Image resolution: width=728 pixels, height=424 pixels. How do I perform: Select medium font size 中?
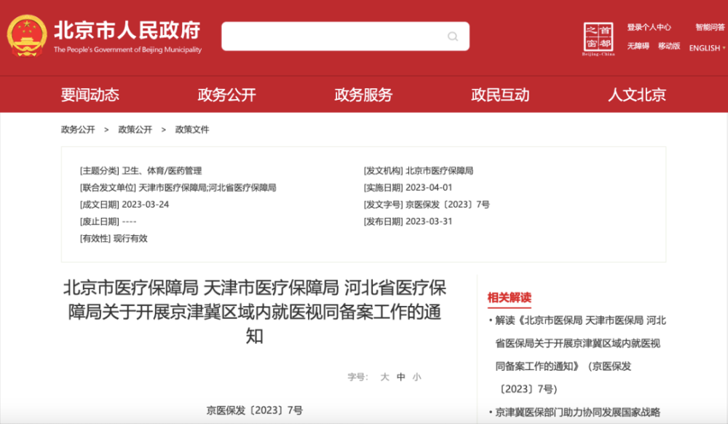pos(399,377)
